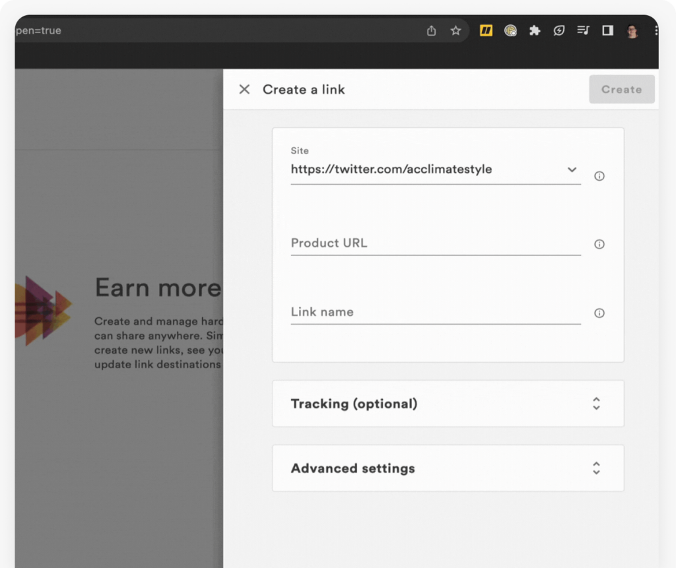
Task: Open the leaf-shaped extension icon
Action: point(559,30)
